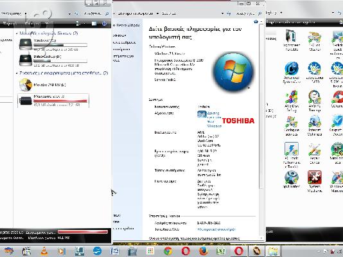The height and width of the screenshot is (257, 343).
Task: Refresh the drives window
Action: click(76, 13)
